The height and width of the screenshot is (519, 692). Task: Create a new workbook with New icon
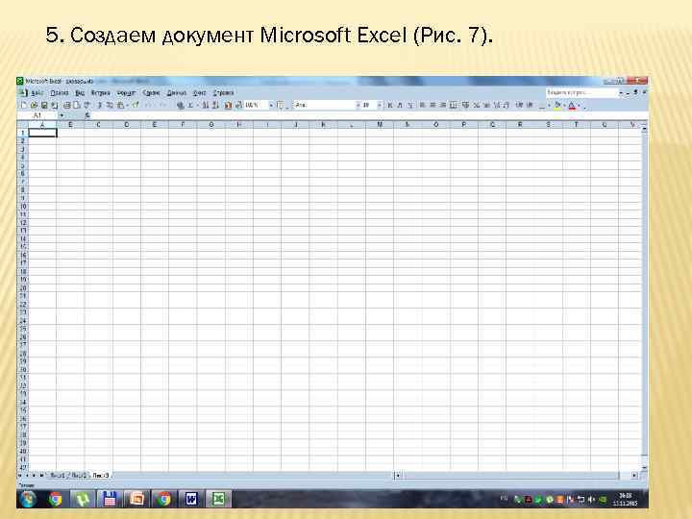[x=24, y=105]
